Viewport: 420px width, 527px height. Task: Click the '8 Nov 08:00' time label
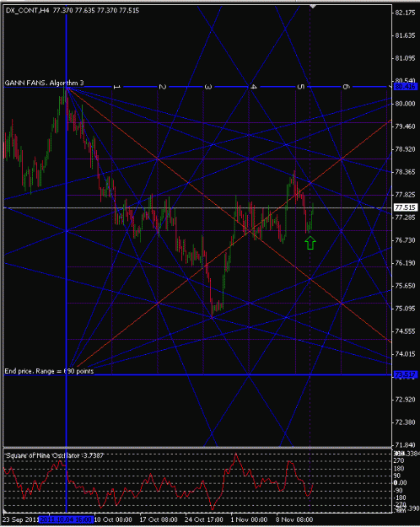coord(294,519)
